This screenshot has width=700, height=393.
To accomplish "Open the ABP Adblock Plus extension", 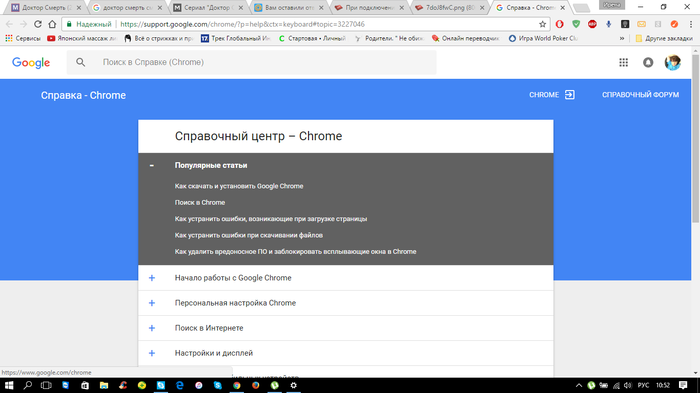I will click(592, 24).
